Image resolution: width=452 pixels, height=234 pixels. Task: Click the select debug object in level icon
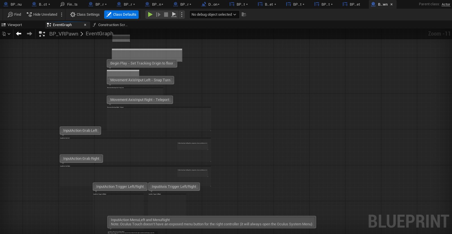coord(244,14)
